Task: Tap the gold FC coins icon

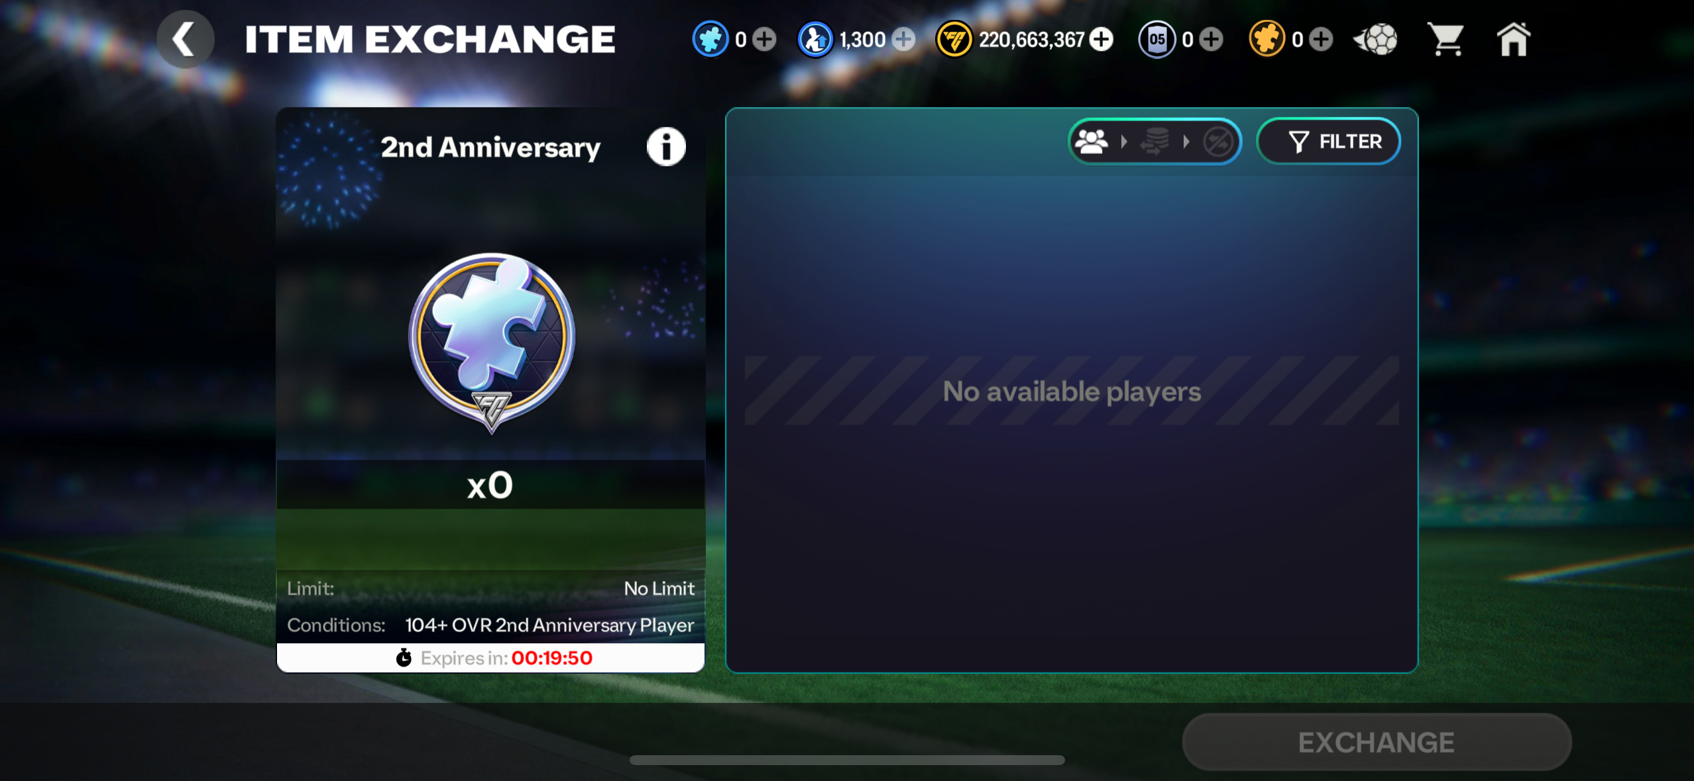Action: (954, 40)
